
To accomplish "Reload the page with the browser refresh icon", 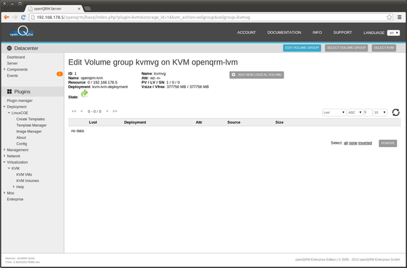I will pyautogui.click(x=23, y=17).
